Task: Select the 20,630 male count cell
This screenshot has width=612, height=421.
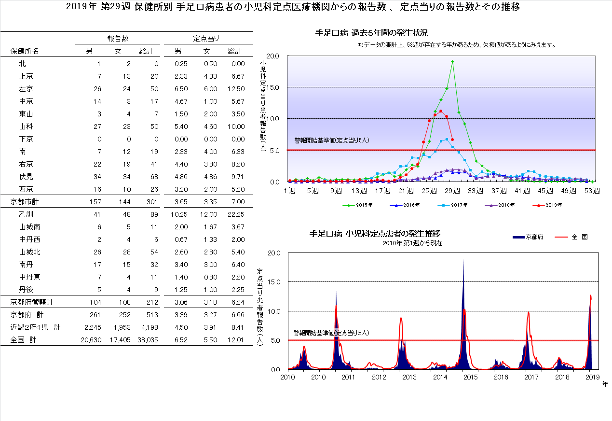Action: pos(91,340)
